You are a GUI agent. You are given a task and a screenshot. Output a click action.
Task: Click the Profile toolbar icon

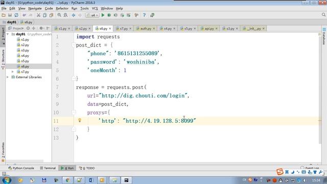122,15
